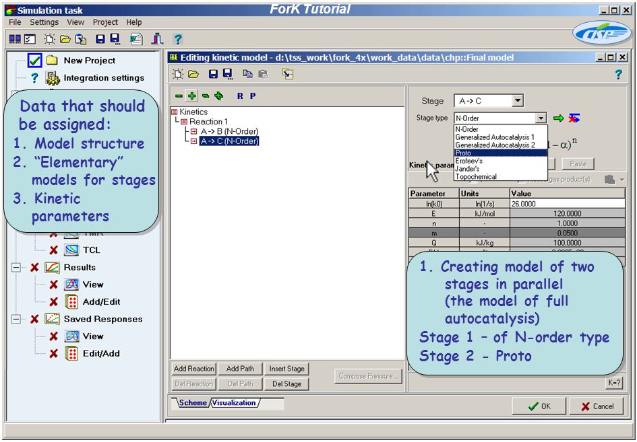637x442 pixels.
Task: Save project using main toolbar floppy icon
Action: pyautogui.click(x=100, y=39)
